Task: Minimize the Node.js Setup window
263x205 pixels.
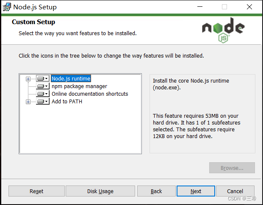Action: 200,7
